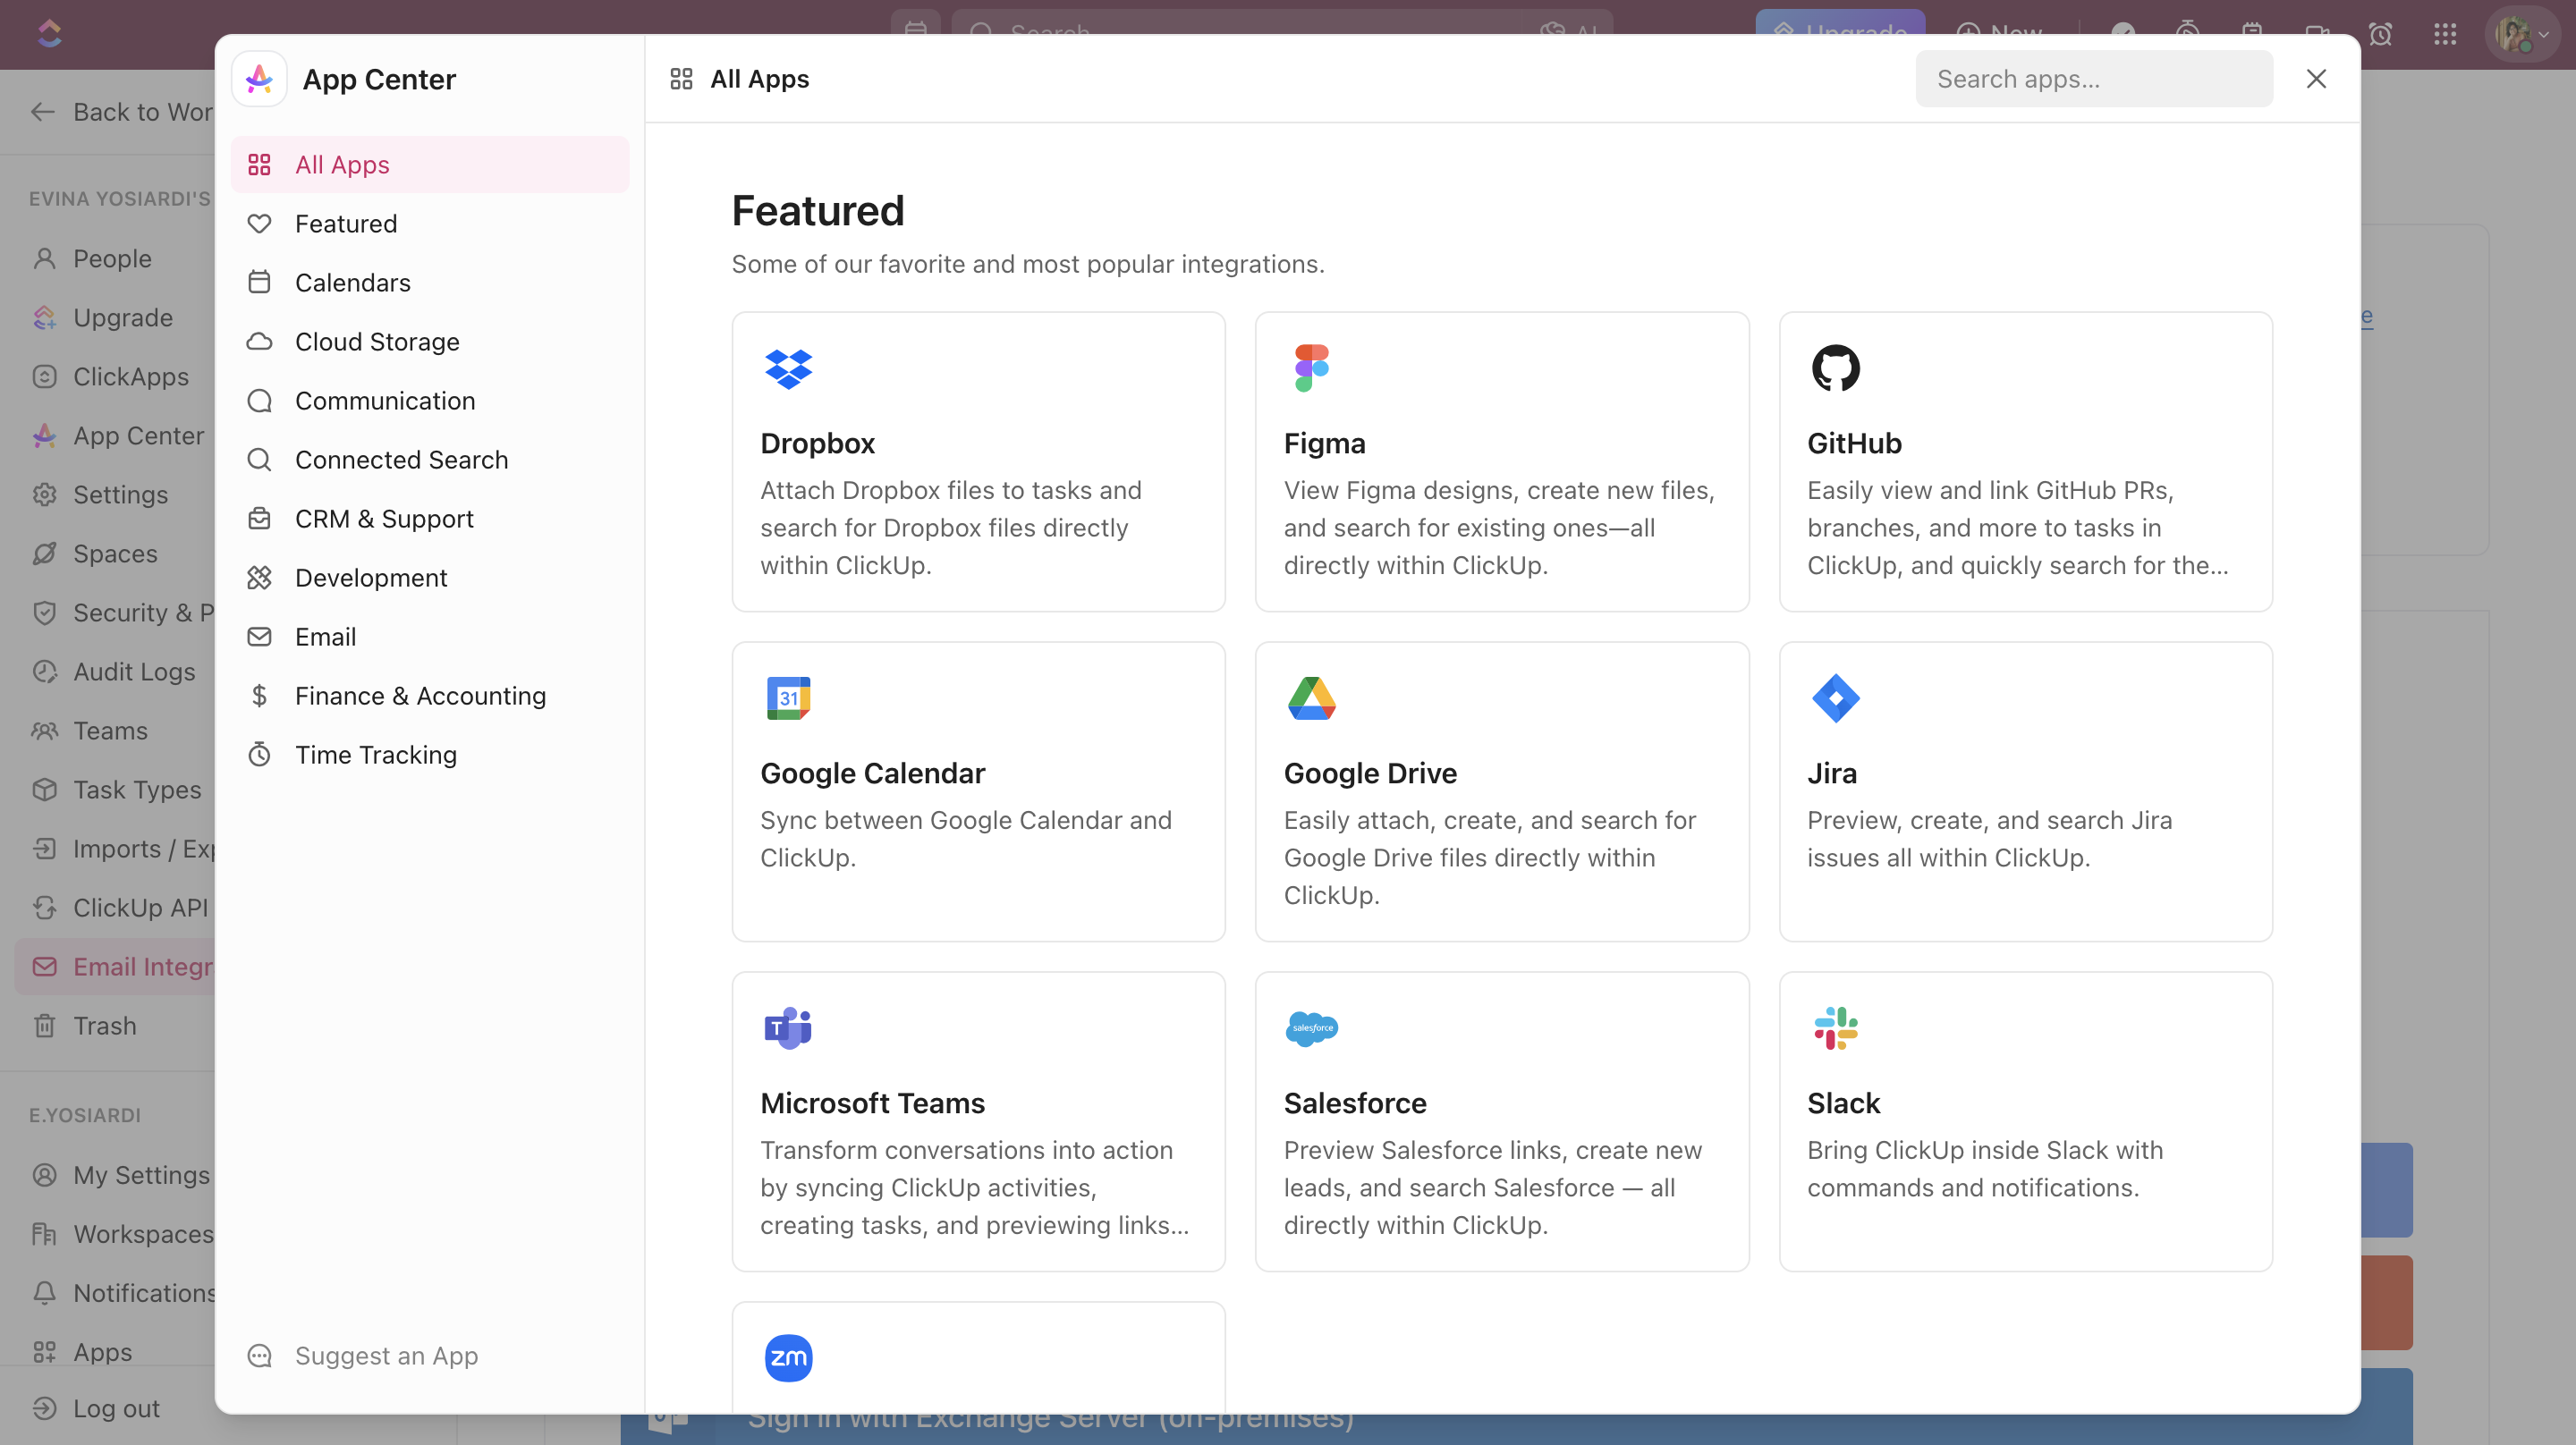Open the Dropbox integration card

tap(978, 461)
